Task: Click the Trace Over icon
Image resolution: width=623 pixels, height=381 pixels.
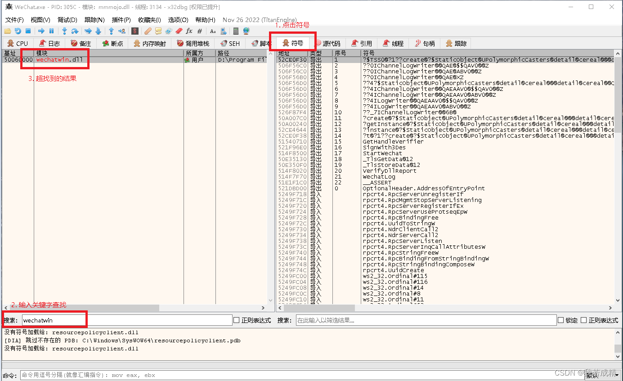Action: (98, 31)
